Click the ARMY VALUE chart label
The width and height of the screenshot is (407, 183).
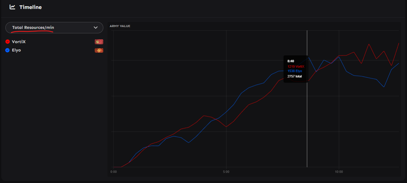120,26
